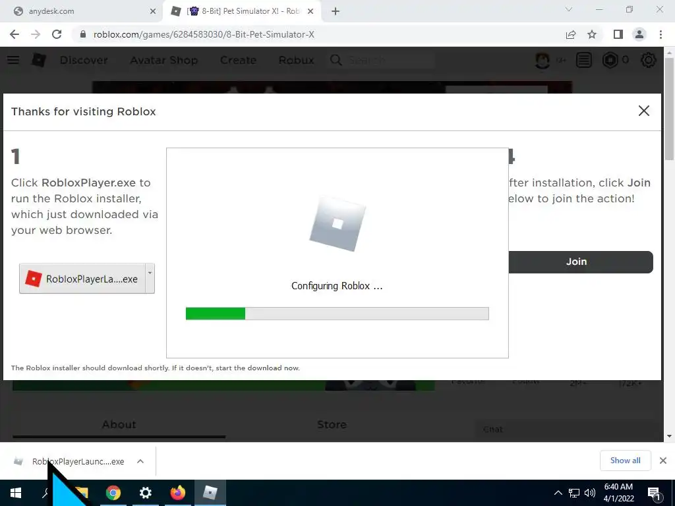Show hidden system tray icons
Image resolution: width=675 pixels, height=506 pixels.
[x=558, y=493]
